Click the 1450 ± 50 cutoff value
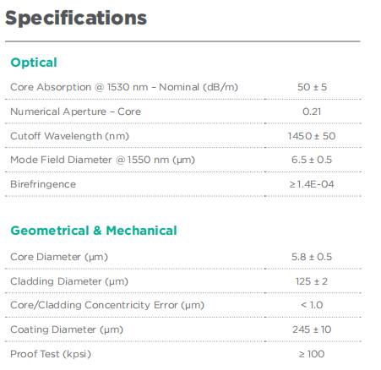Viewport: 381px width, 370px height. (312, 136)
